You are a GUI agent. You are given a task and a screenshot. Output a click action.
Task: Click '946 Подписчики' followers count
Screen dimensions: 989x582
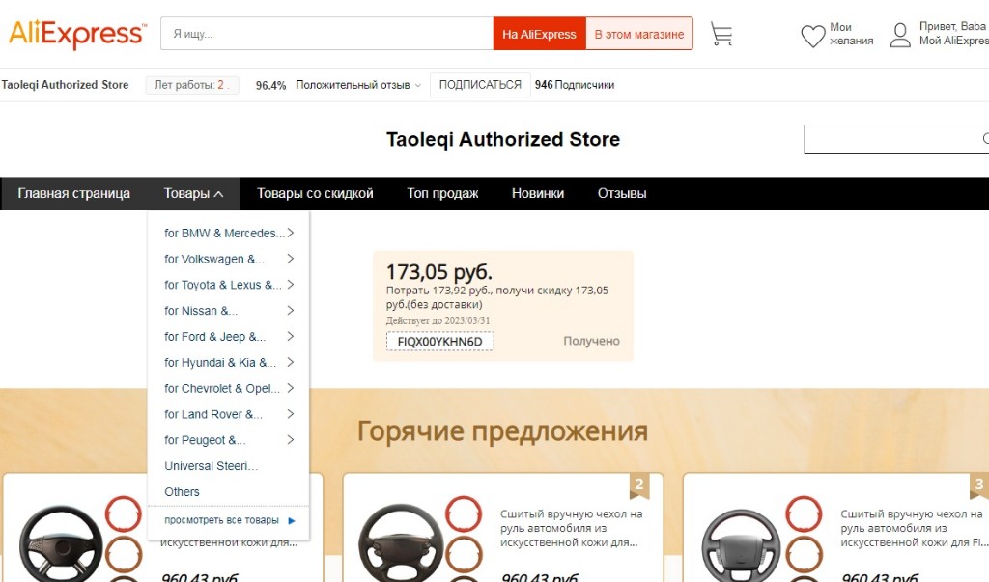point(575,85)
